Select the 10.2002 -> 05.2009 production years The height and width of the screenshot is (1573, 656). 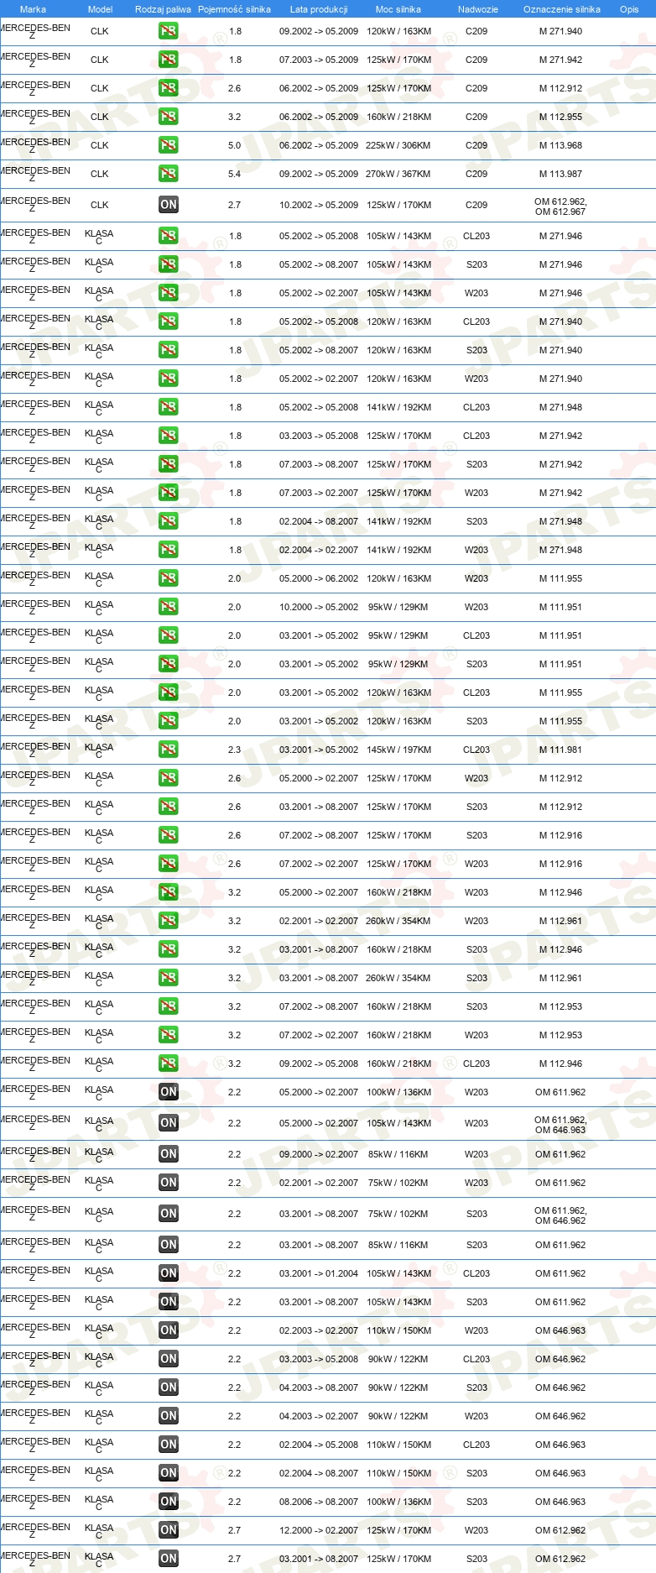click(319, 205)
